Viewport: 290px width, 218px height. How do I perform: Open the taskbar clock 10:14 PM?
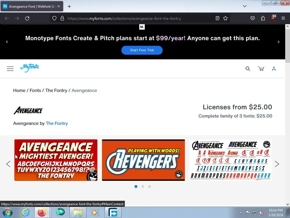(276, 213)
